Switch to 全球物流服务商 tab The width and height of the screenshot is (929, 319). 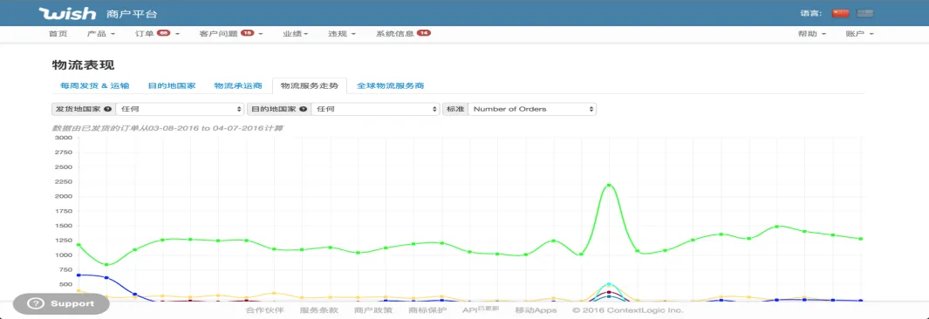(x=391, y=85)
